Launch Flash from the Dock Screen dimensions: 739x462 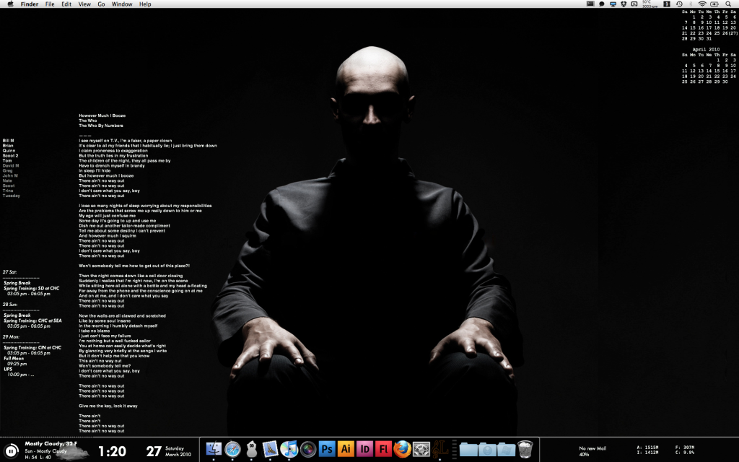point(383,449)
